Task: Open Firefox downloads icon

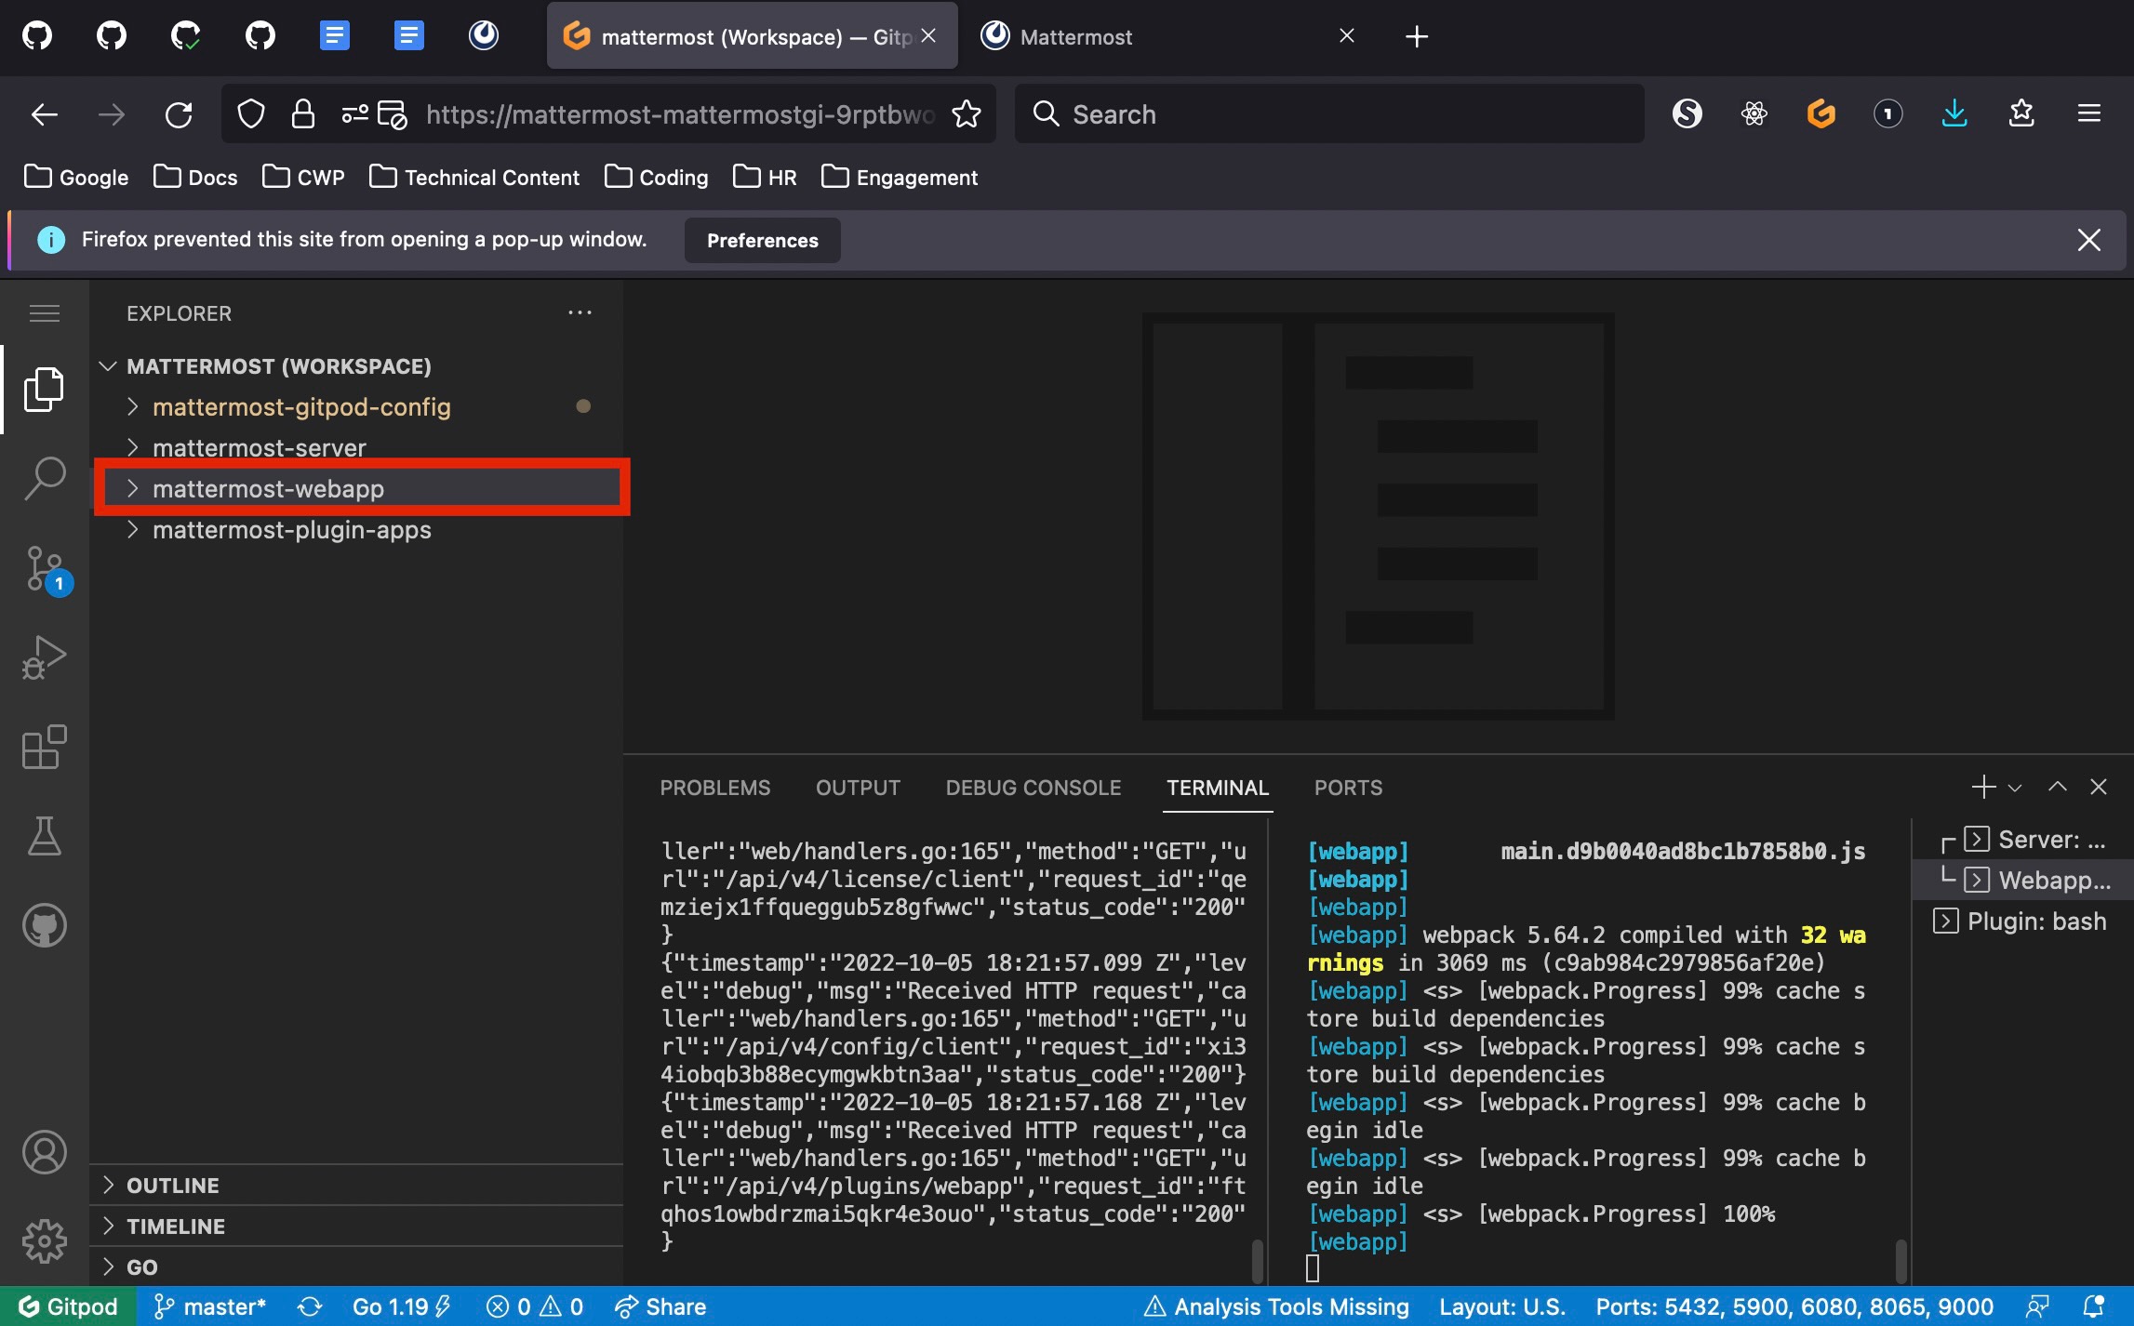Action: point(1954,114)
